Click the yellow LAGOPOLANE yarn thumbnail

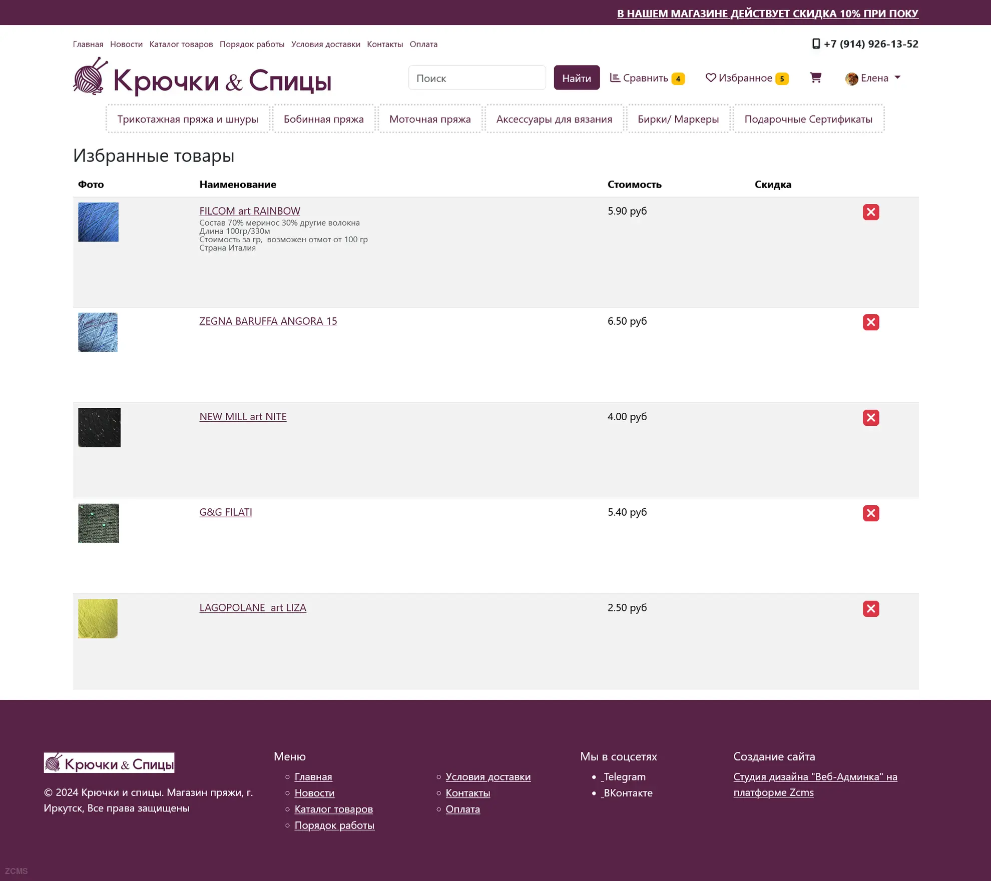click(x=98, y=618)
